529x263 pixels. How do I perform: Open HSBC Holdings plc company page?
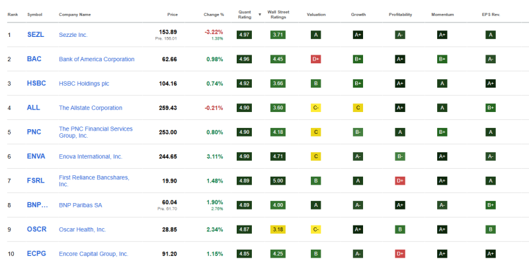click(84, 84)
